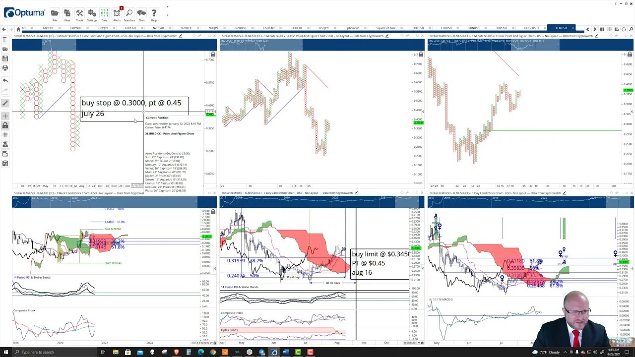Open the Ephemeris tab
635x357 pixels.
tap(352, 28)
